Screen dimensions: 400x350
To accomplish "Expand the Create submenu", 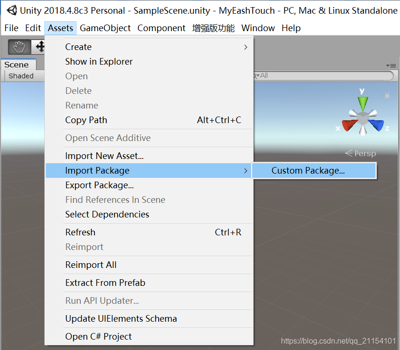I will [x=78, y=47].
